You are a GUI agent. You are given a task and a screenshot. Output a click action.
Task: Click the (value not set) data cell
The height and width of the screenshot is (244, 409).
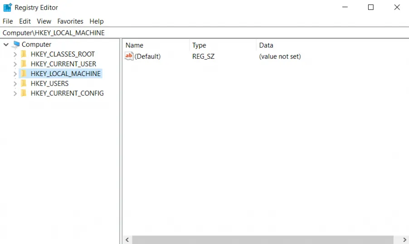(280, 57)
